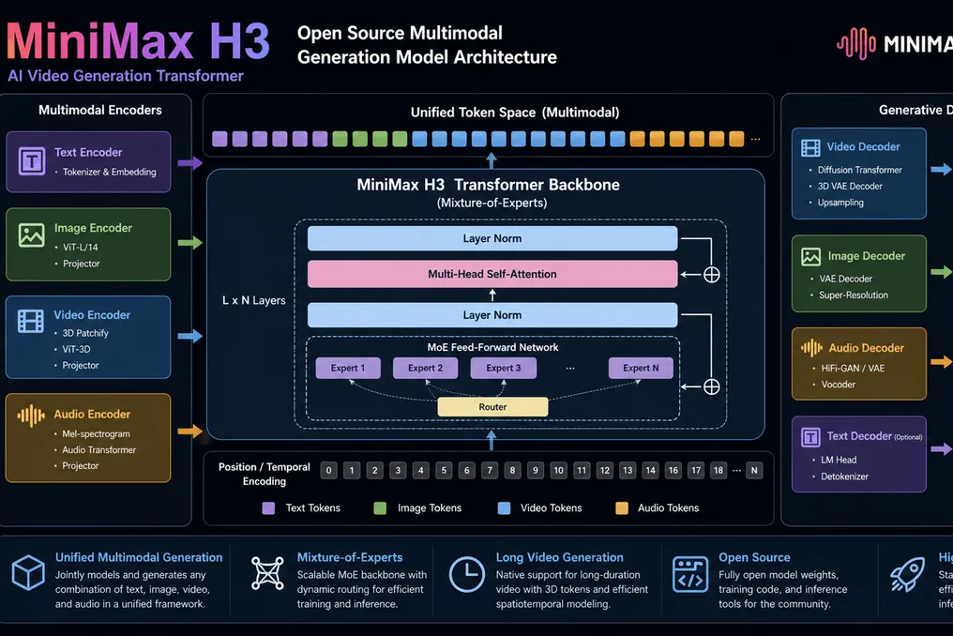Click the Audio Decoder waveform icon

coord(811,348)
